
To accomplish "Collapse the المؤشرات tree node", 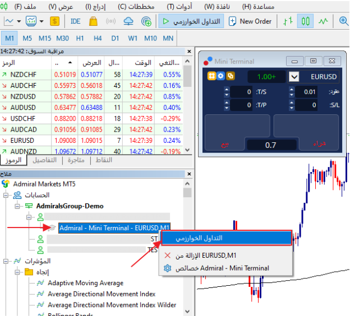I will (6, 261).
